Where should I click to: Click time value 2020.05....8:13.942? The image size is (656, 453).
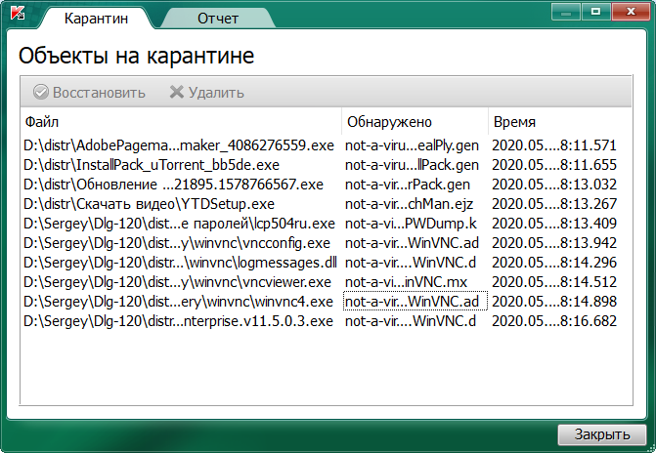pos(554,243)
